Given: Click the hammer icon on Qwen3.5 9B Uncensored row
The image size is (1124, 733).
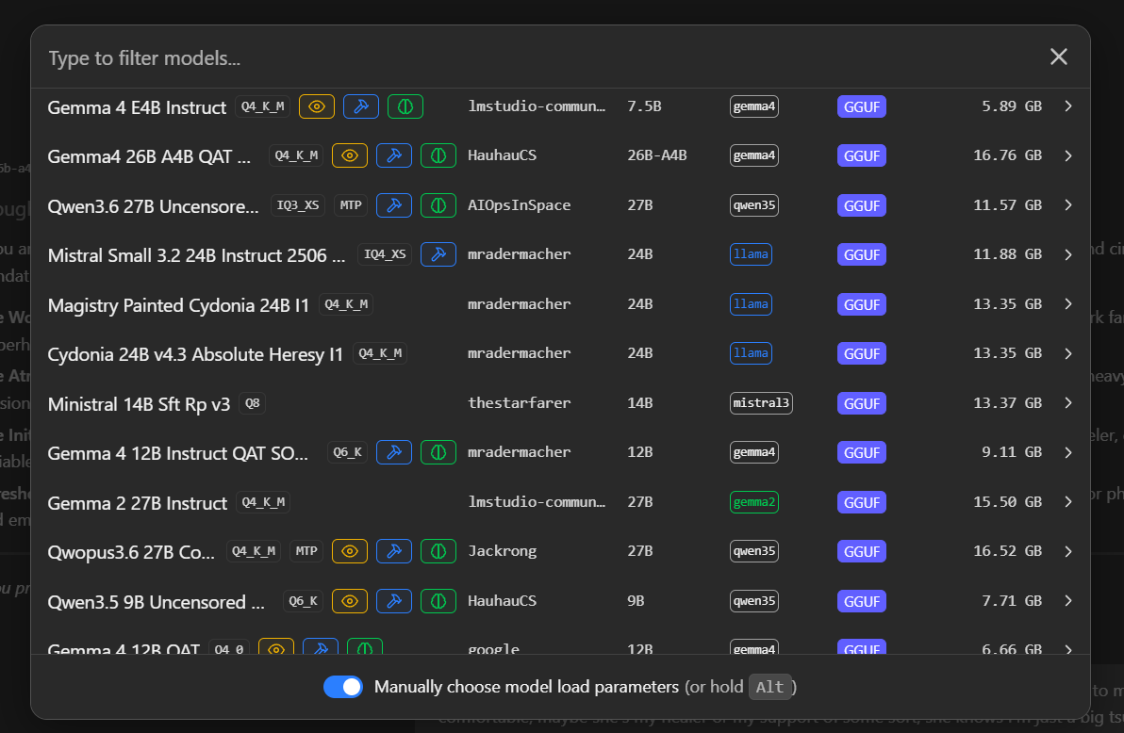Looking at the screenshot, I should point(394,601).
